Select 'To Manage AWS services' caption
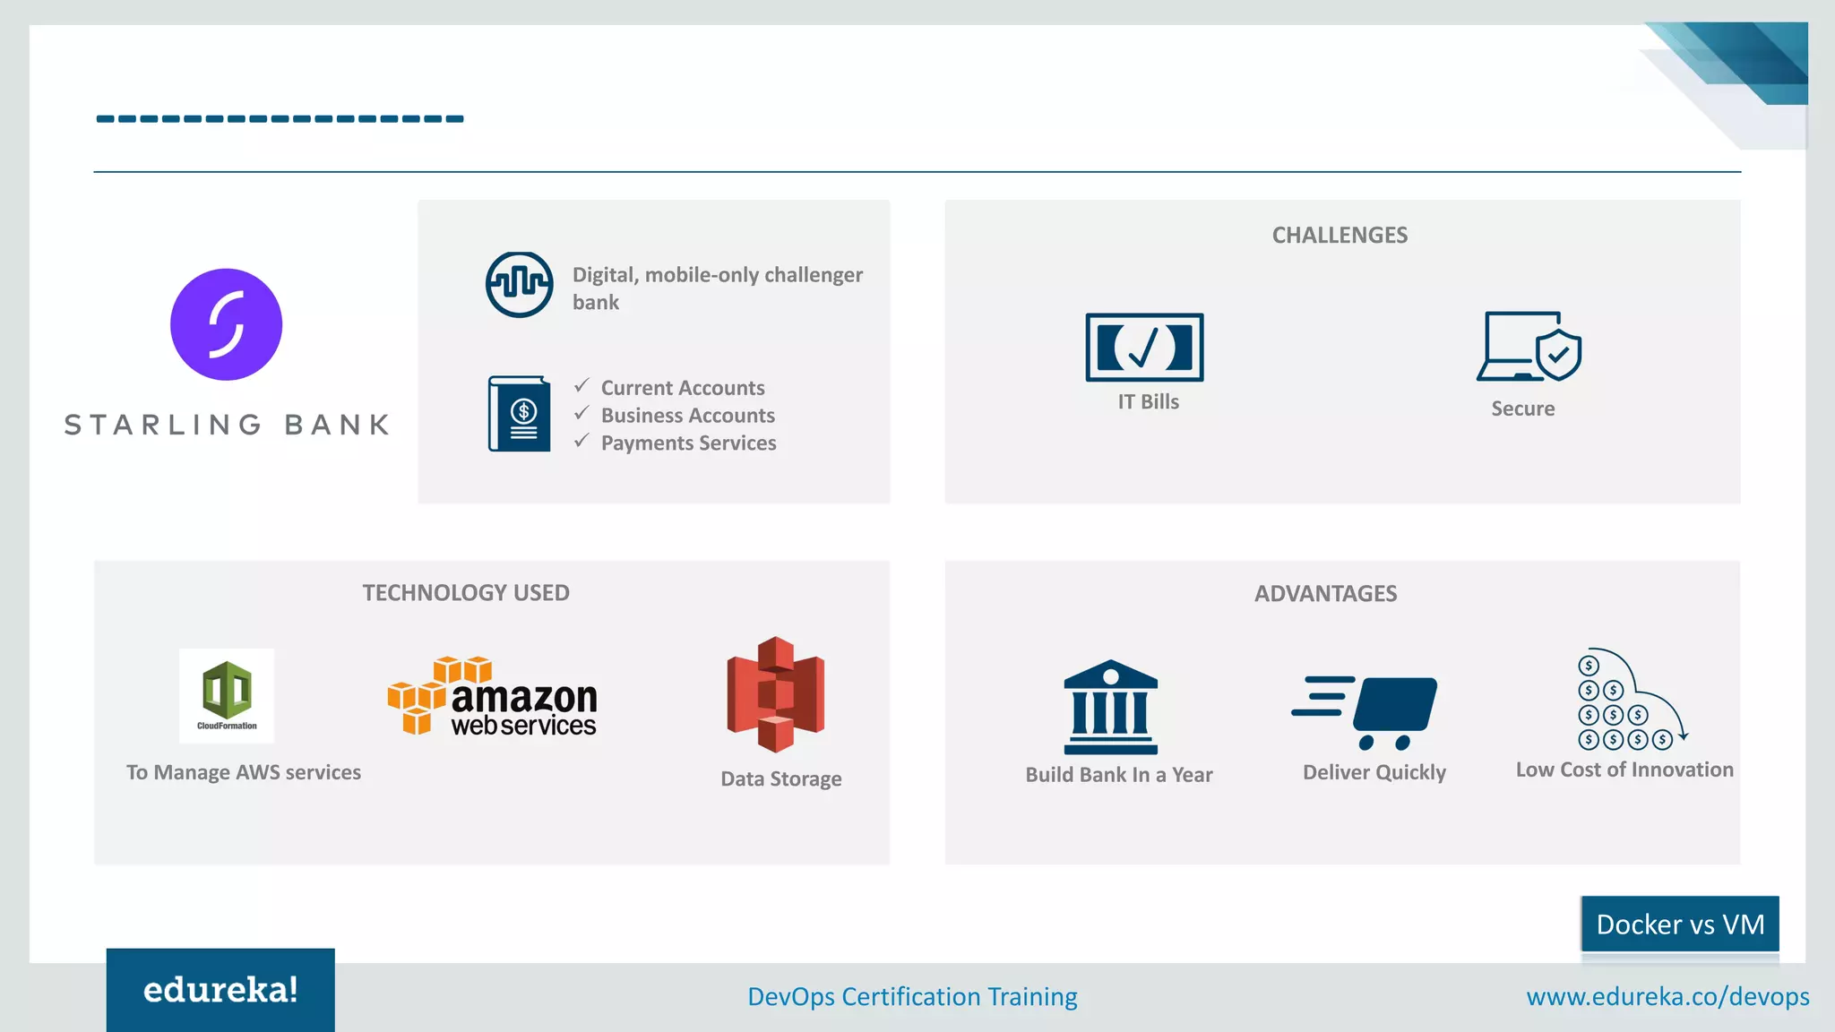Screen dimensions: 1835x1032 pos(244,772)
